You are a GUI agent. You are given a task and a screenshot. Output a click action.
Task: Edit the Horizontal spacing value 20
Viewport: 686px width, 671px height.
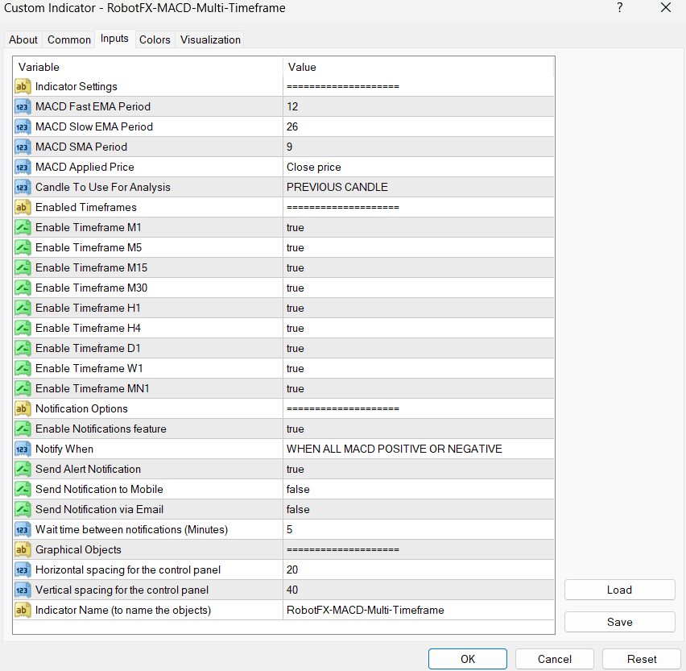[x=418, y=570]
